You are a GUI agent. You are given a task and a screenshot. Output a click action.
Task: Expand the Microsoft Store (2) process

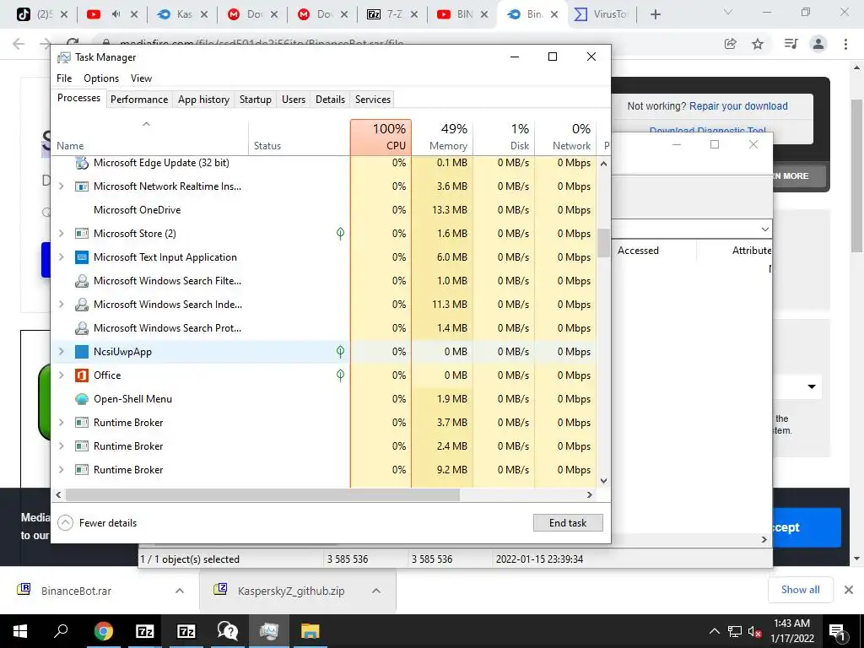[x=61, y=234]
